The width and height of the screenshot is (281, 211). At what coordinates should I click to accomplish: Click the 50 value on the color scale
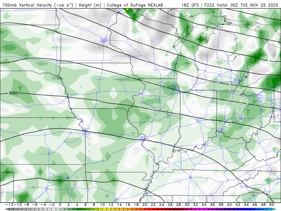pyautogui.click(x=272, y=205)
